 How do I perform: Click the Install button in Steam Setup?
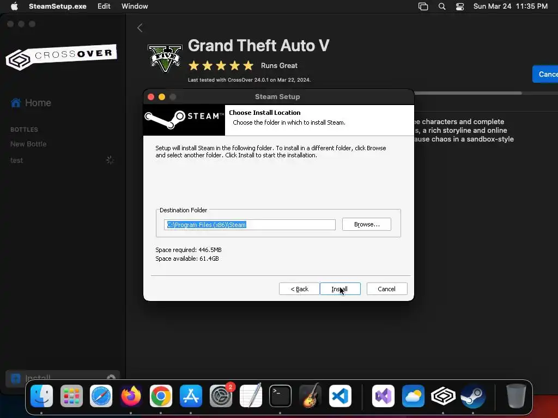340,289
